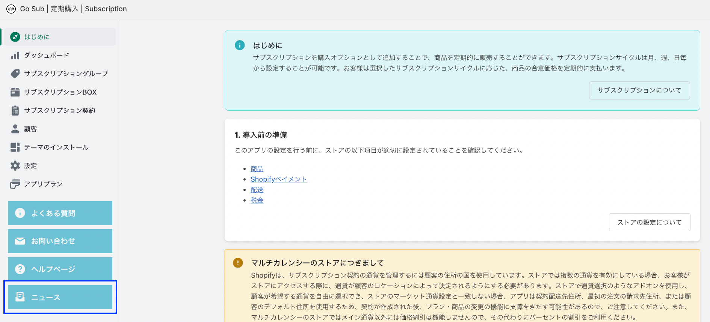The height and width of the screenshot is (322, 710).
Task: Open the よくある質問 FAQ button
Action: click(60, 213)
